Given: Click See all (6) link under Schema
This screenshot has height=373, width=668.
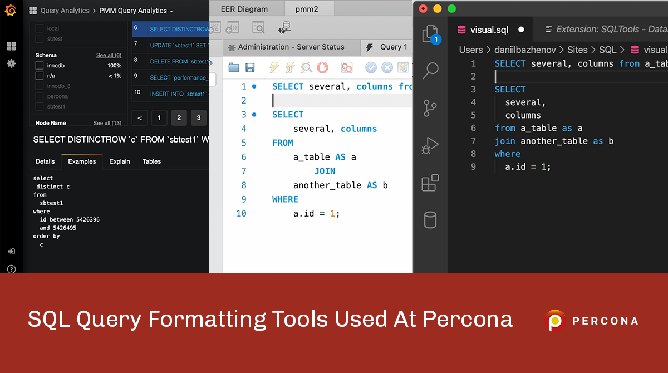Looking at the screenshot, I should point(109,55).
